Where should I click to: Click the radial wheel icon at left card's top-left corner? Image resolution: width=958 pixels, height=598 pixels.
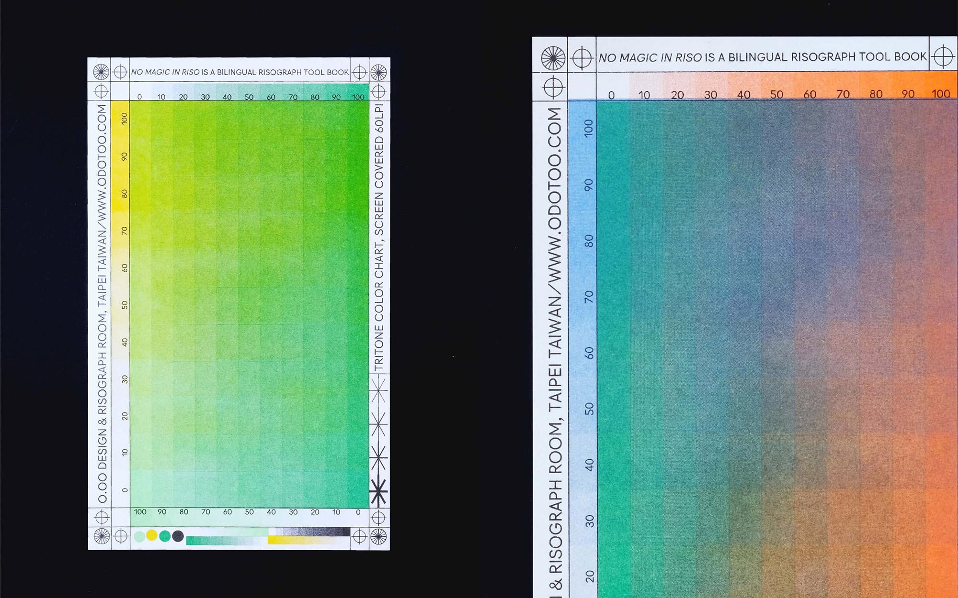click(101, 72)
